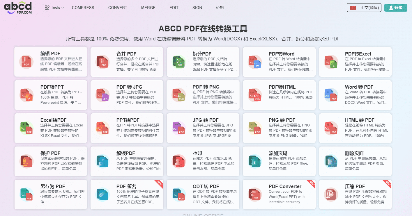Screen dimensions: 412x216
Task: Choose the PDF转Excel tool icon
Action: 331,62
